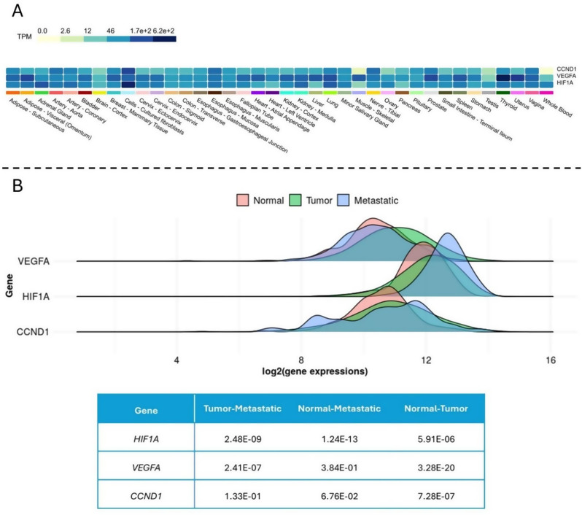Click the log2(gene expressions) axis title

[314, 371]
